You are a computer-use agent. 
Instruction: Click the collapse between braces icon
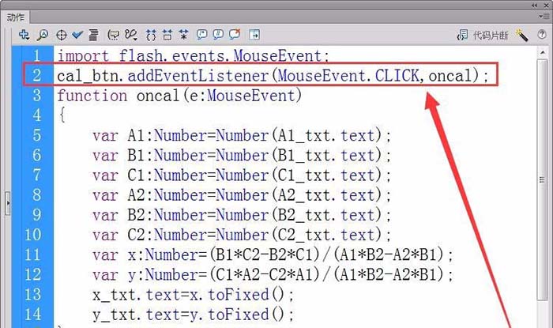[x=151, y=35]
